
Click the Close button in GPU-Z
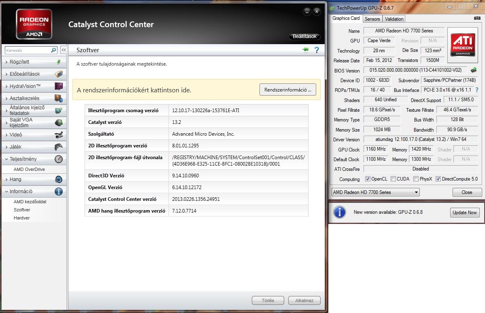[467, 192]
